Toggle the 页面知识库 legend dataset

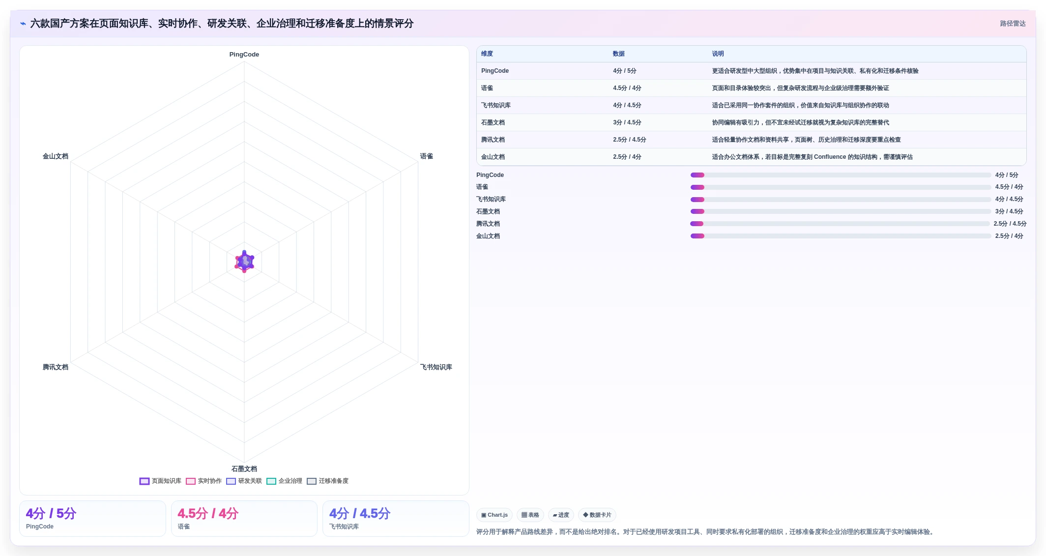click(160, 481)
